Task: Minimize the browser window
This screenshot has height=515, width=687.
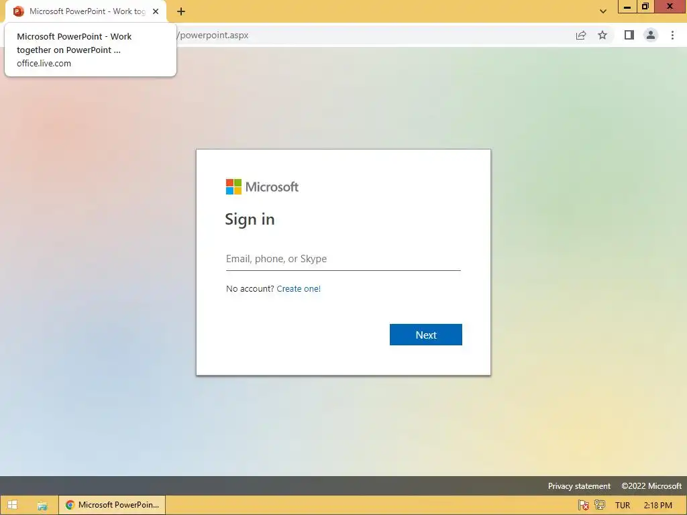Action: click(627, 7)
